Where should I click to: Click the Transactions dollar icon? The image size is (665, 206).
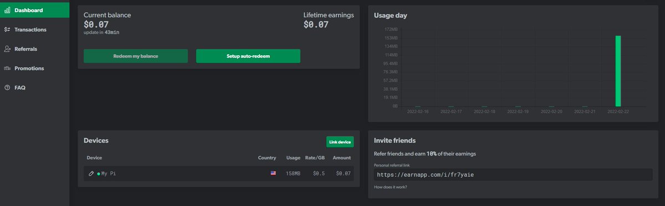tap(7, 29)
